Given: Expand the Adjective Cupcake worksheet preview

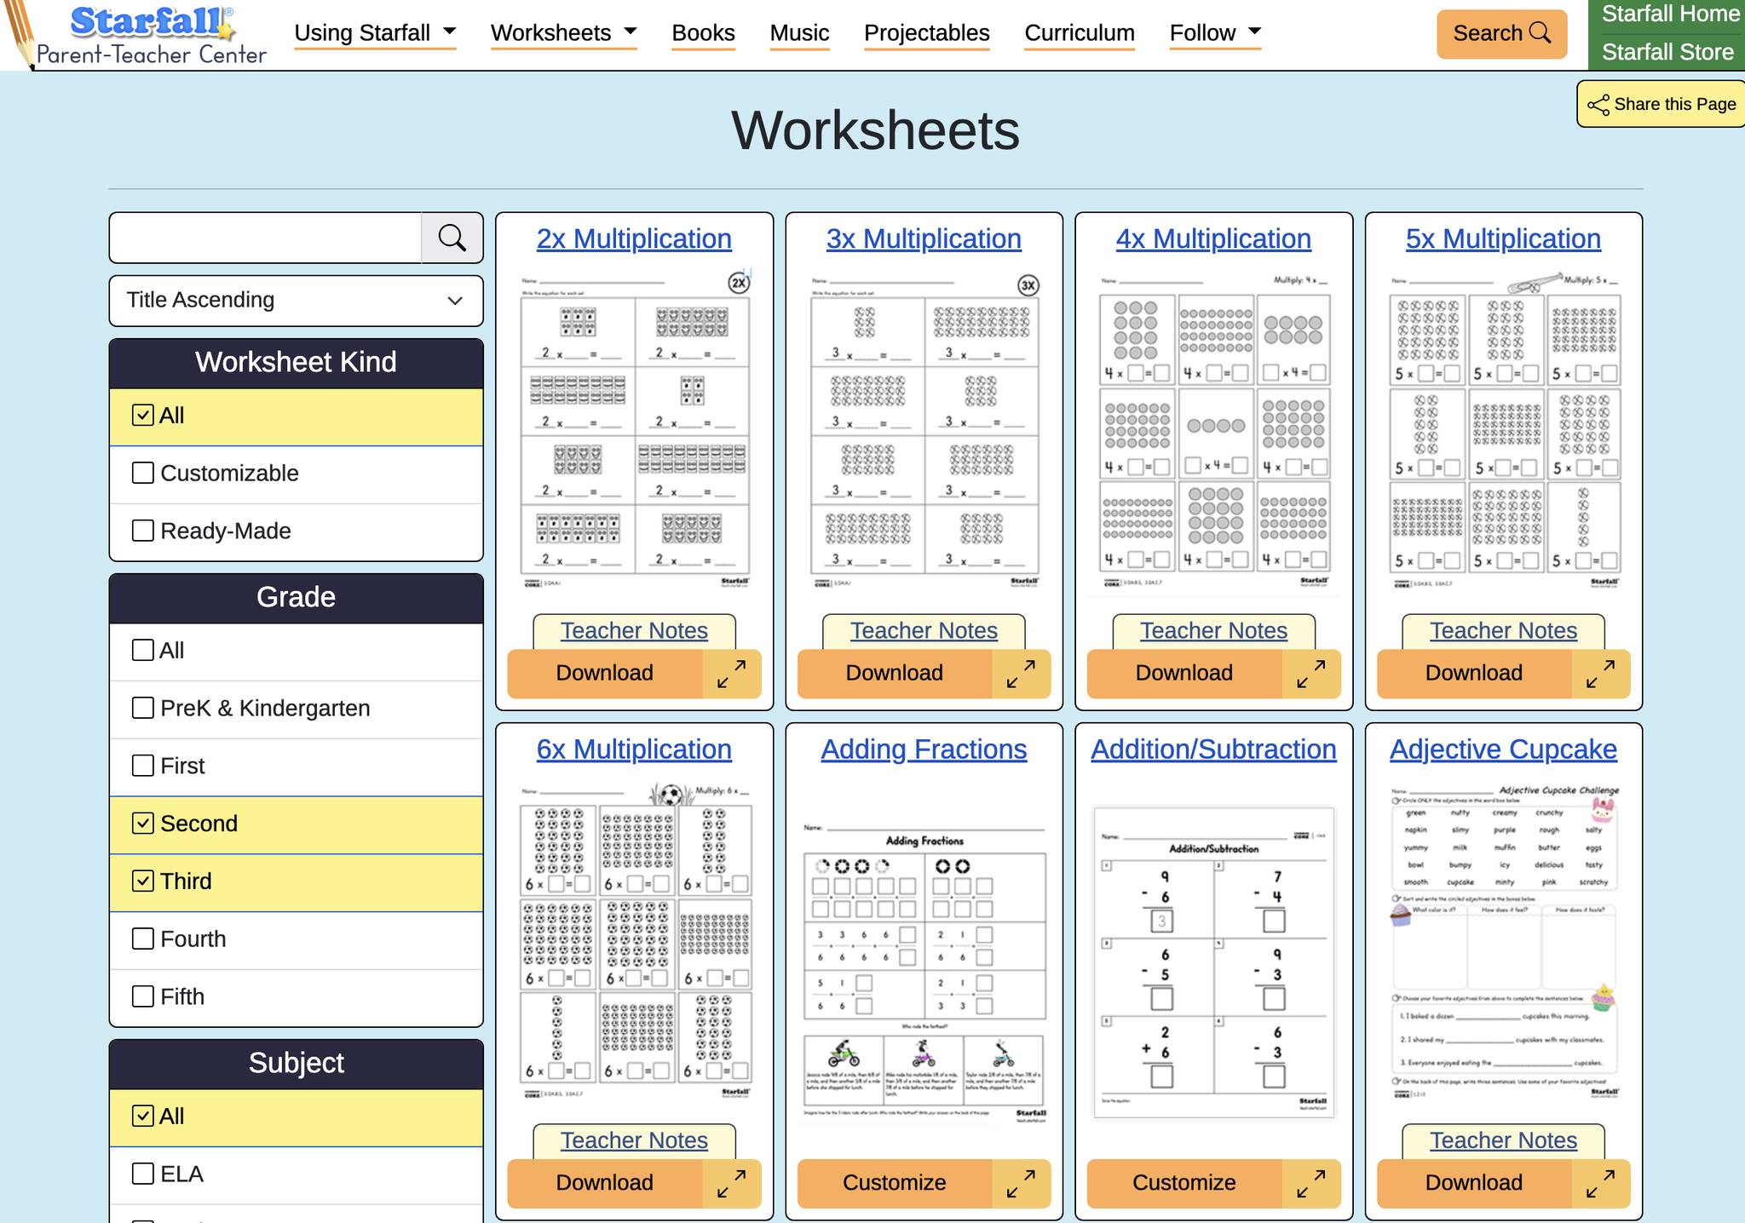Looking at the screenshot, I should 1601,1183.
